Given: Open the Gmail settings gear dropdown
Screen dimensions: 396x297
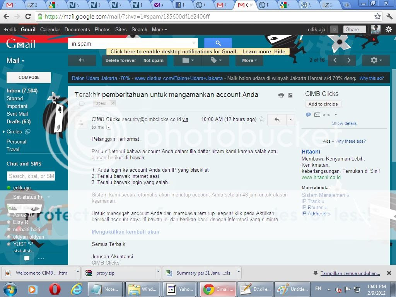Looking at the screenshot, I should click(x=376, y=60).
